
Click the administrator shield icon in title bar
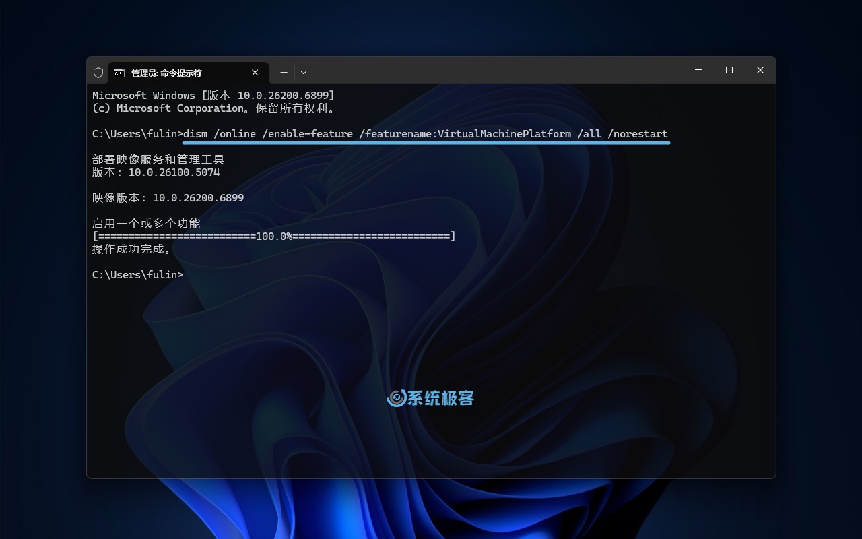98,73
